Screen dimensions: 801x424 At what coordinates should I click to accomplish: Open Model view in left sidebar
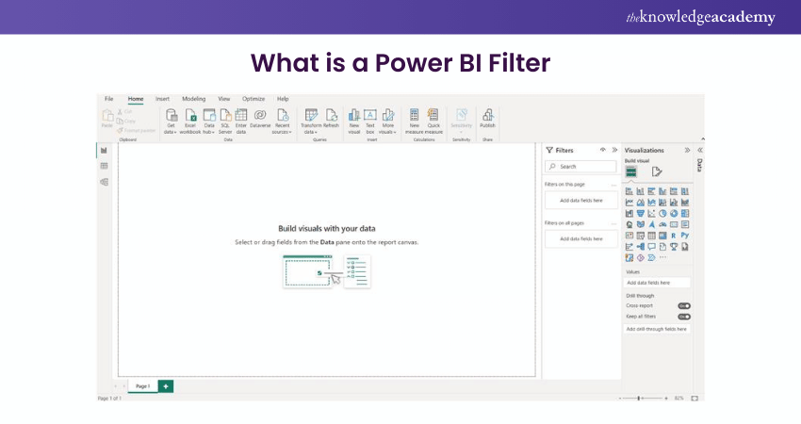point(104,181)
